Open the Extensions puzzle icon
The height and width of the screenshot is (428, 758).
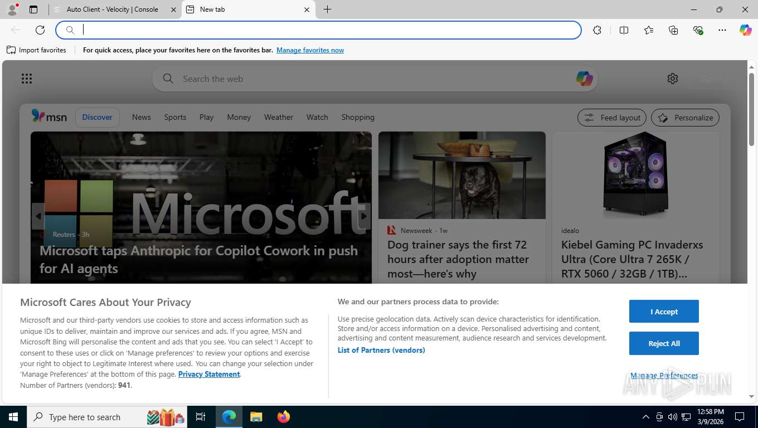coord(597,30)
